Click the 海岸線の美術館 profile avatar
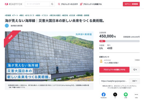 point(7,26)
